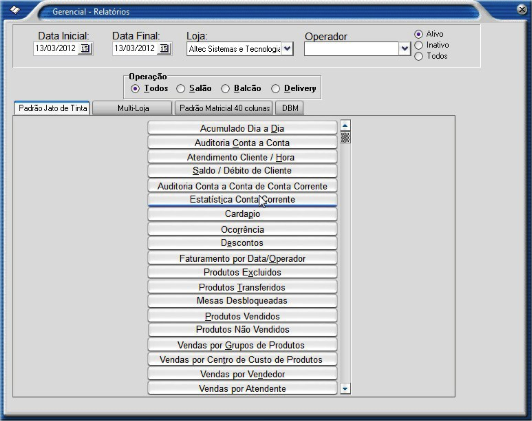
Task: Open Mesas Desbloqueadas report
Action: (x=242, y=301)
